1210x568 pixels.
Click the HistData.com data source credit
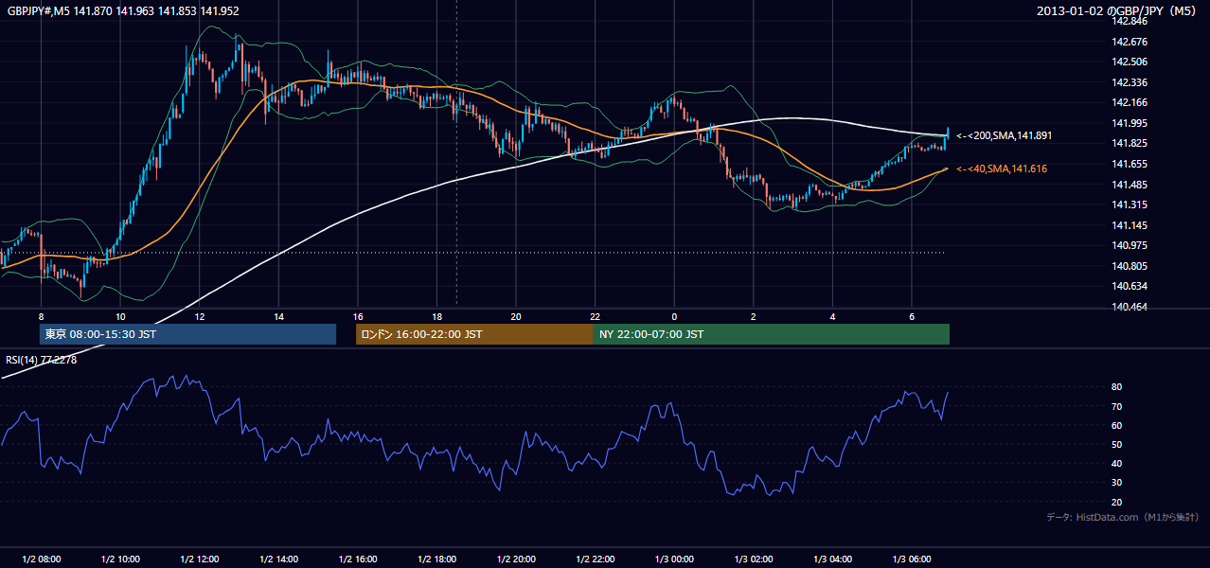click(x=1123, y=517)
